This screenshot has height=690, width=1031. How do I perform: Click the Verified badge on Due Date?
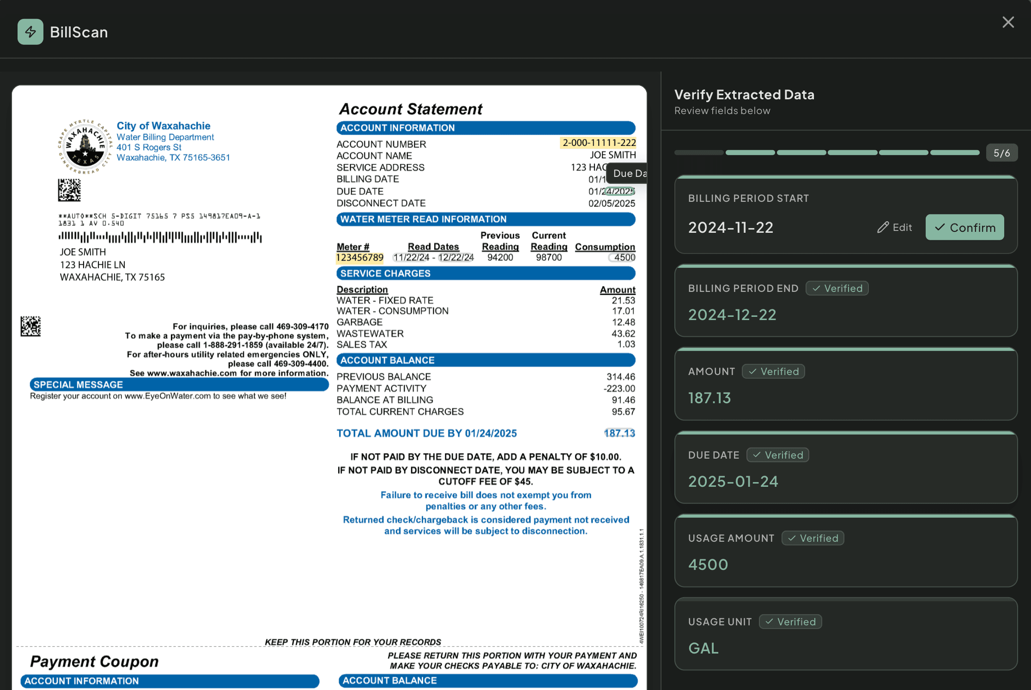[777, 455]
